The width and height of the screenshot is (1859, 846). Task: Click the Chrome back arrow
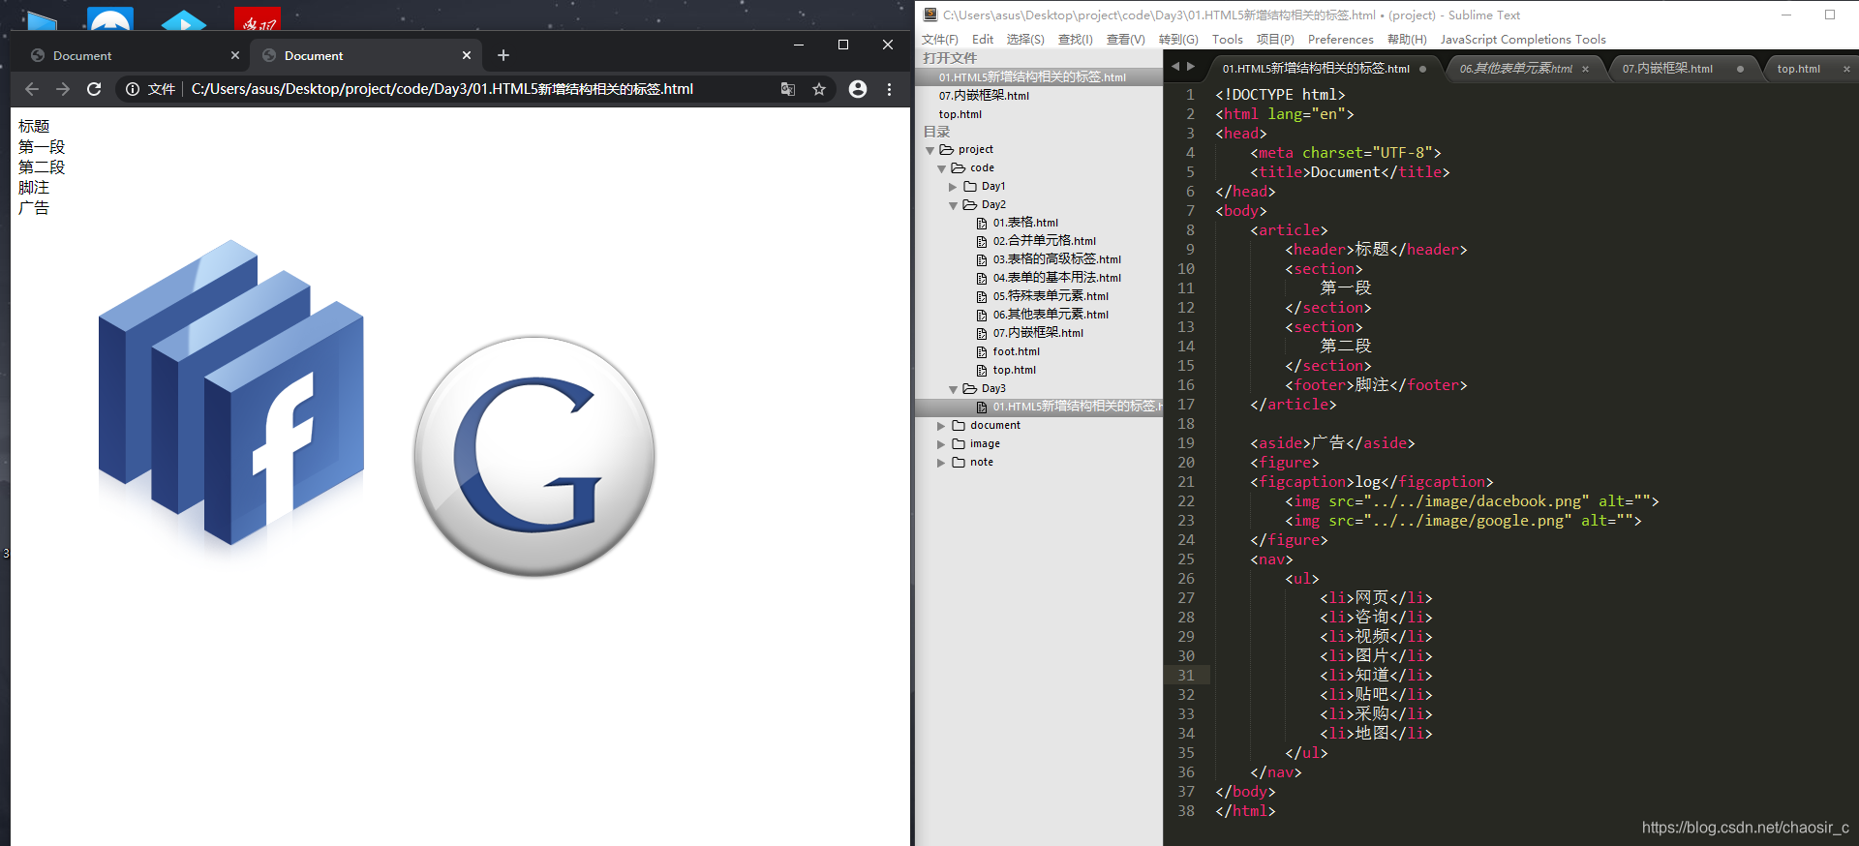pos(32,89)
